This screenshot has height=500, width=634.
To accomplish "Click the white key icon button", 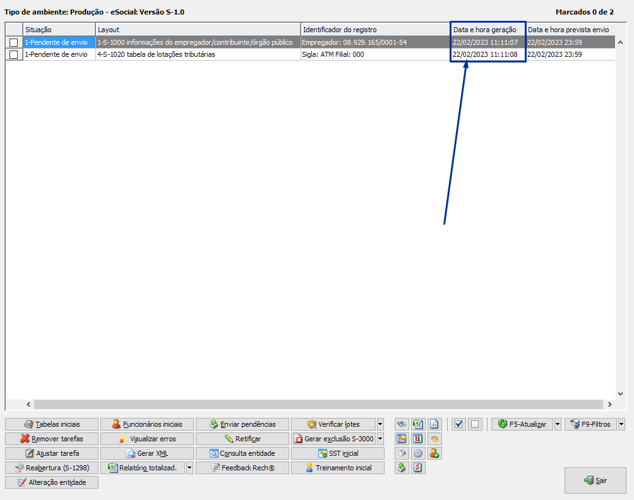I will [402, 453].
